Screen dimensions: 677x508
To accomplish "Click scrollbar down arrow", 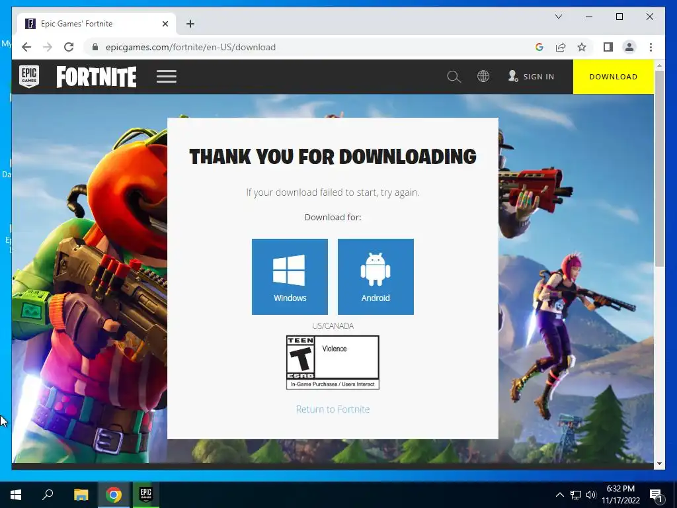I will pyautogui.click(x=659, y=464).
